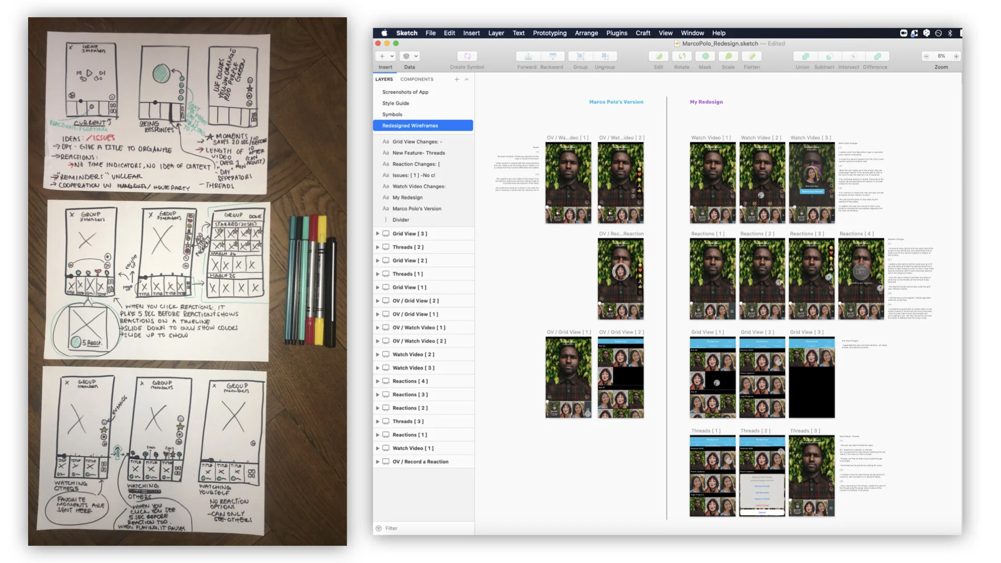Screen dimensions: 1001x563
Task: Open the Insert dropdown in toolbar
Action: [x=386, y=56]
